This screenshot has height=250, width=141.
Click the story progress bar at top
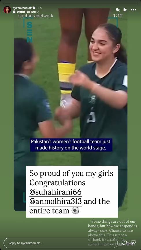[70, 3]
